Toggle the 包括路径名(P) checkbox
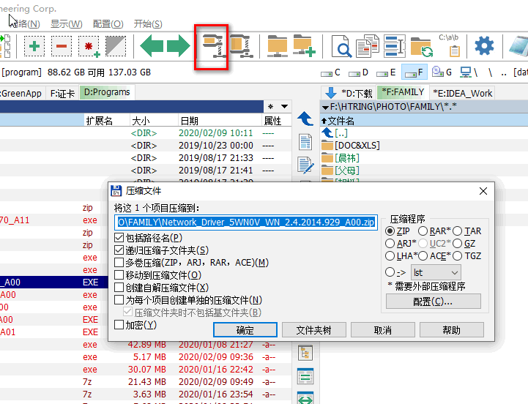528x404 pixels. click(119, 238)
